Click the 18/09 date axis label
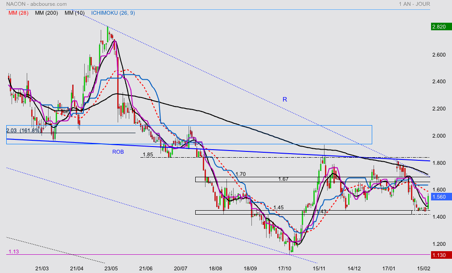Viewport: 452px width, 273px height. tap(250, 269)
